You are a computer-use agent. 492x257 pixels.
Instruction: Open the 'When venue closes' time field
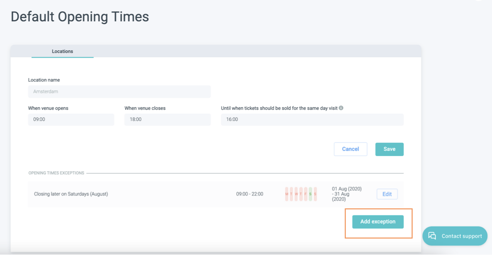point(167,119)
